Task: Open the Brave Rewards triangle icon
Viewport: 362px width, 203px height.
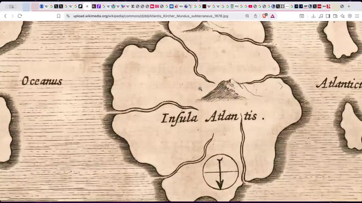Action: [272, 16]
